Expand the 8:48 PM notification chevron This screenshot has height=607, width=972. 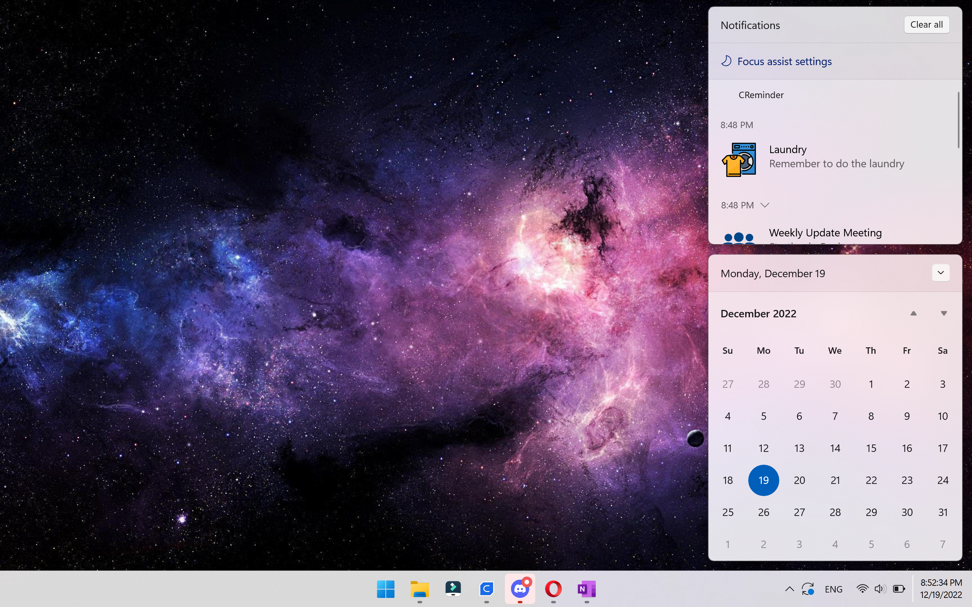[765, 205]
